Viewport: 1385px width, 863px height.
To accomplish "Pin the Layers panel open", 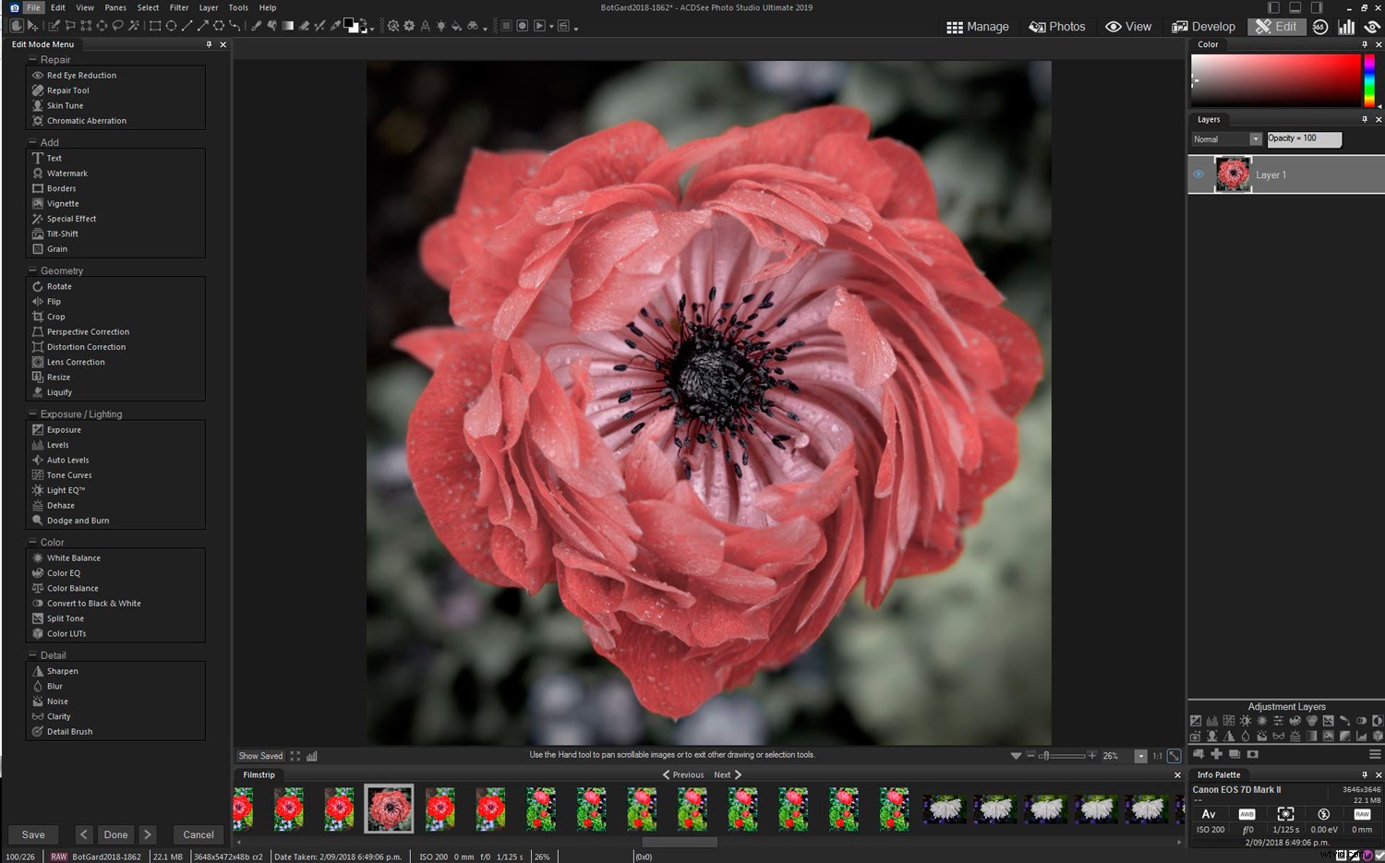I will [x=1365, y=119].
